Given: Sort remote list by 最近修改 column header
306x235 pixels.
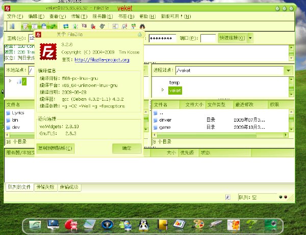Looking at the screenshot, I should (250, 105).
